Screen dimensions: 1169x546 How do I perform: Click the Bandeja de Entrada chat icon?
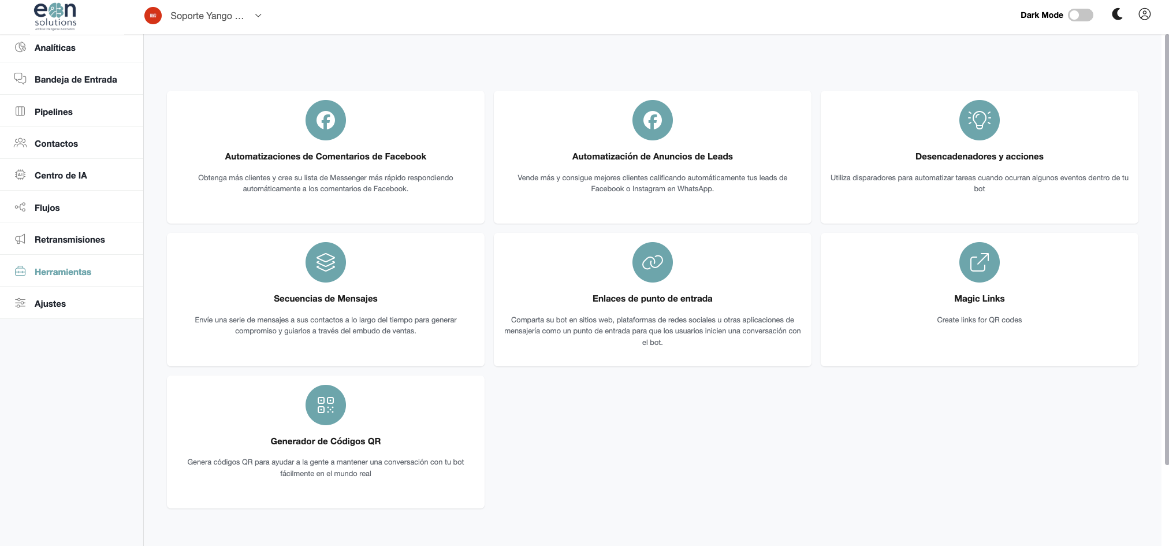point(20,79)
